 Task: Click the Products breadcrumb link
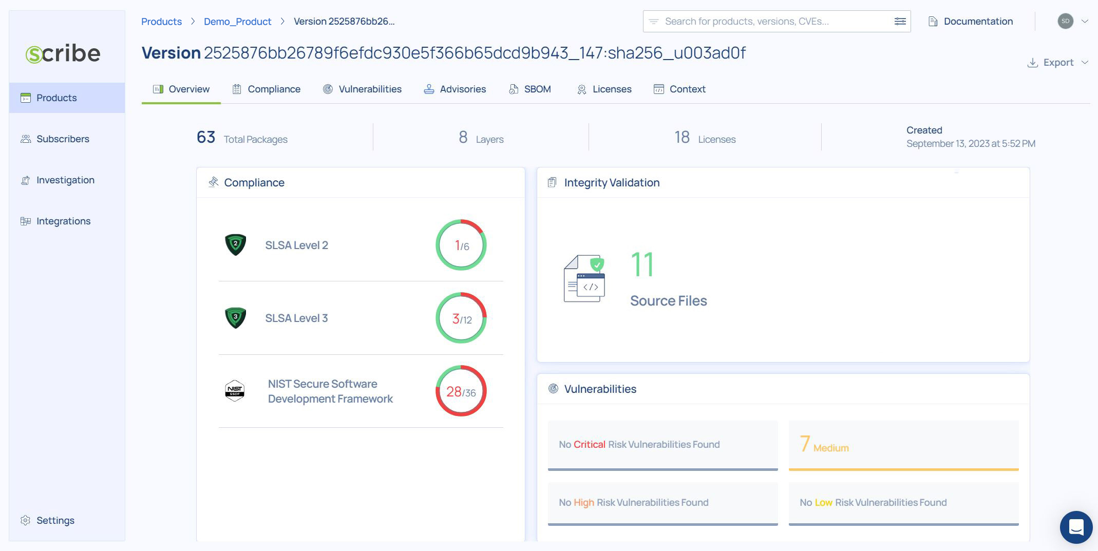click(x=161, y=21)
